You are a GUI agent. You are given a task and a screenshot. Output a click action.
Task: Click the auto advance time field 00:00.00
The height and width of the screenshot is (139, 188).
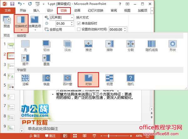coord(116,29)
